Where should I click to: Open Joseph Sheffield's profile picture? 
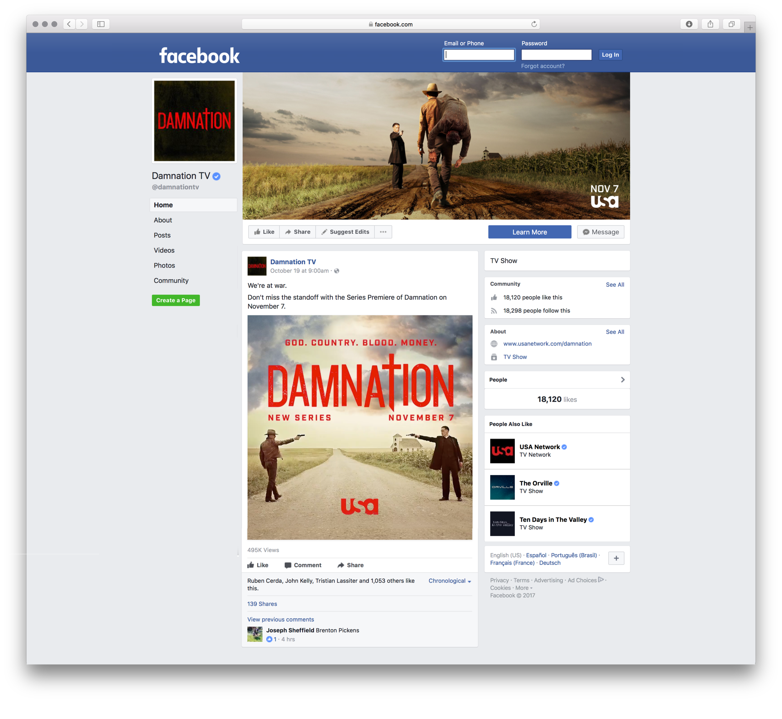[x=255, y=634]
